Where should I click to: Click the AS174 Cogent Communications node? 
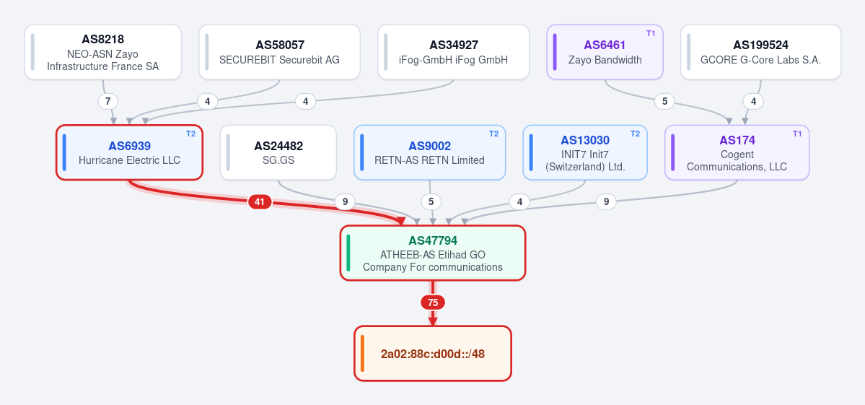[737, 152]
